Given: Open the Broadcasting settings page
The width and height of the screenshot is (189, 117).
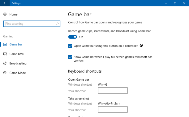Looking at the screenshot, I should [18, 63].
